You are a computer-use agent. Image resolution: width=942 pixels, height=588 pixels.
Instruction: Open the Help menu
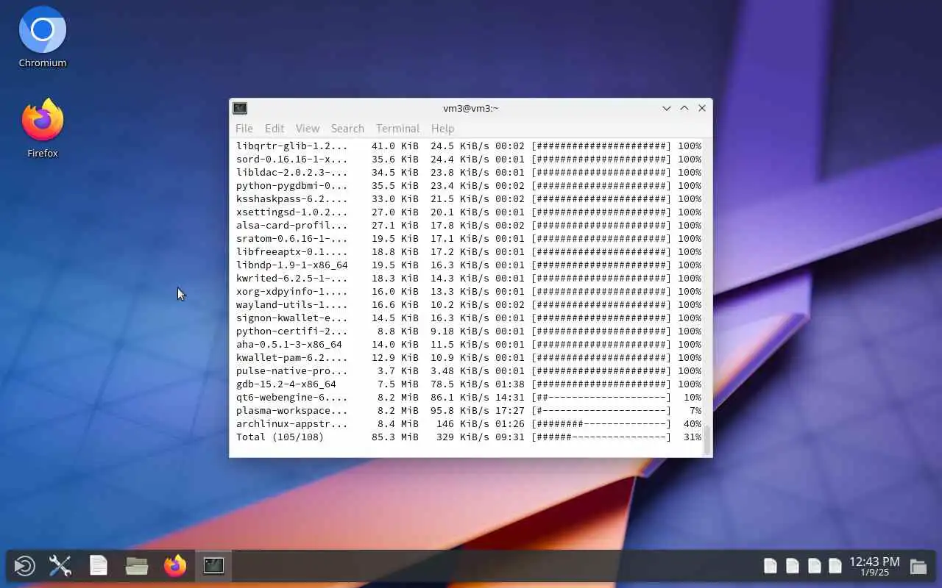(x=442, y=128)
